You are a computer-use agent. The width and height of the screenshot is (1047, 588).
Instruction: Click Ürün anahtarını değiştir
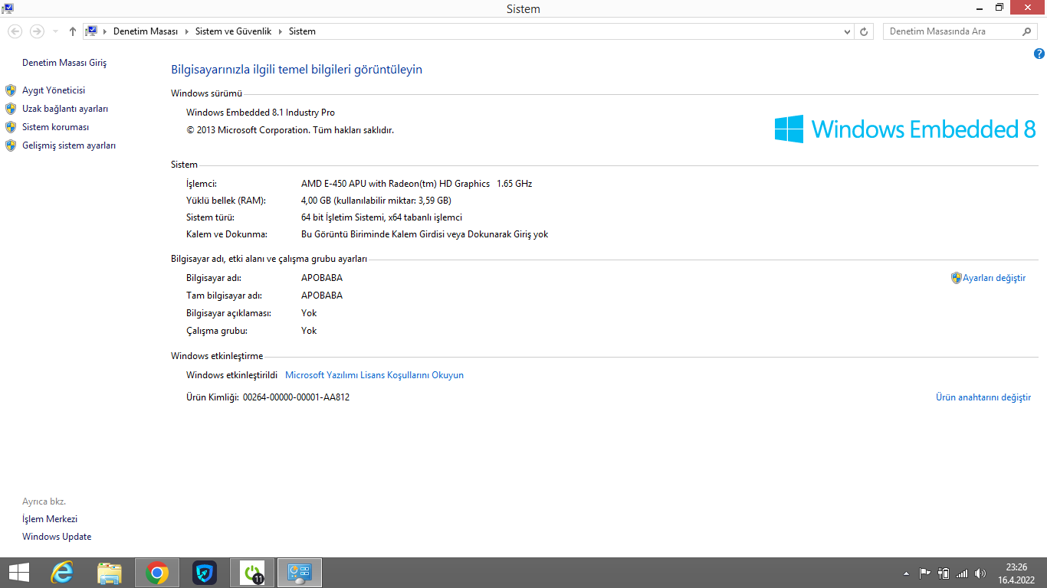(x=983, y=397)
